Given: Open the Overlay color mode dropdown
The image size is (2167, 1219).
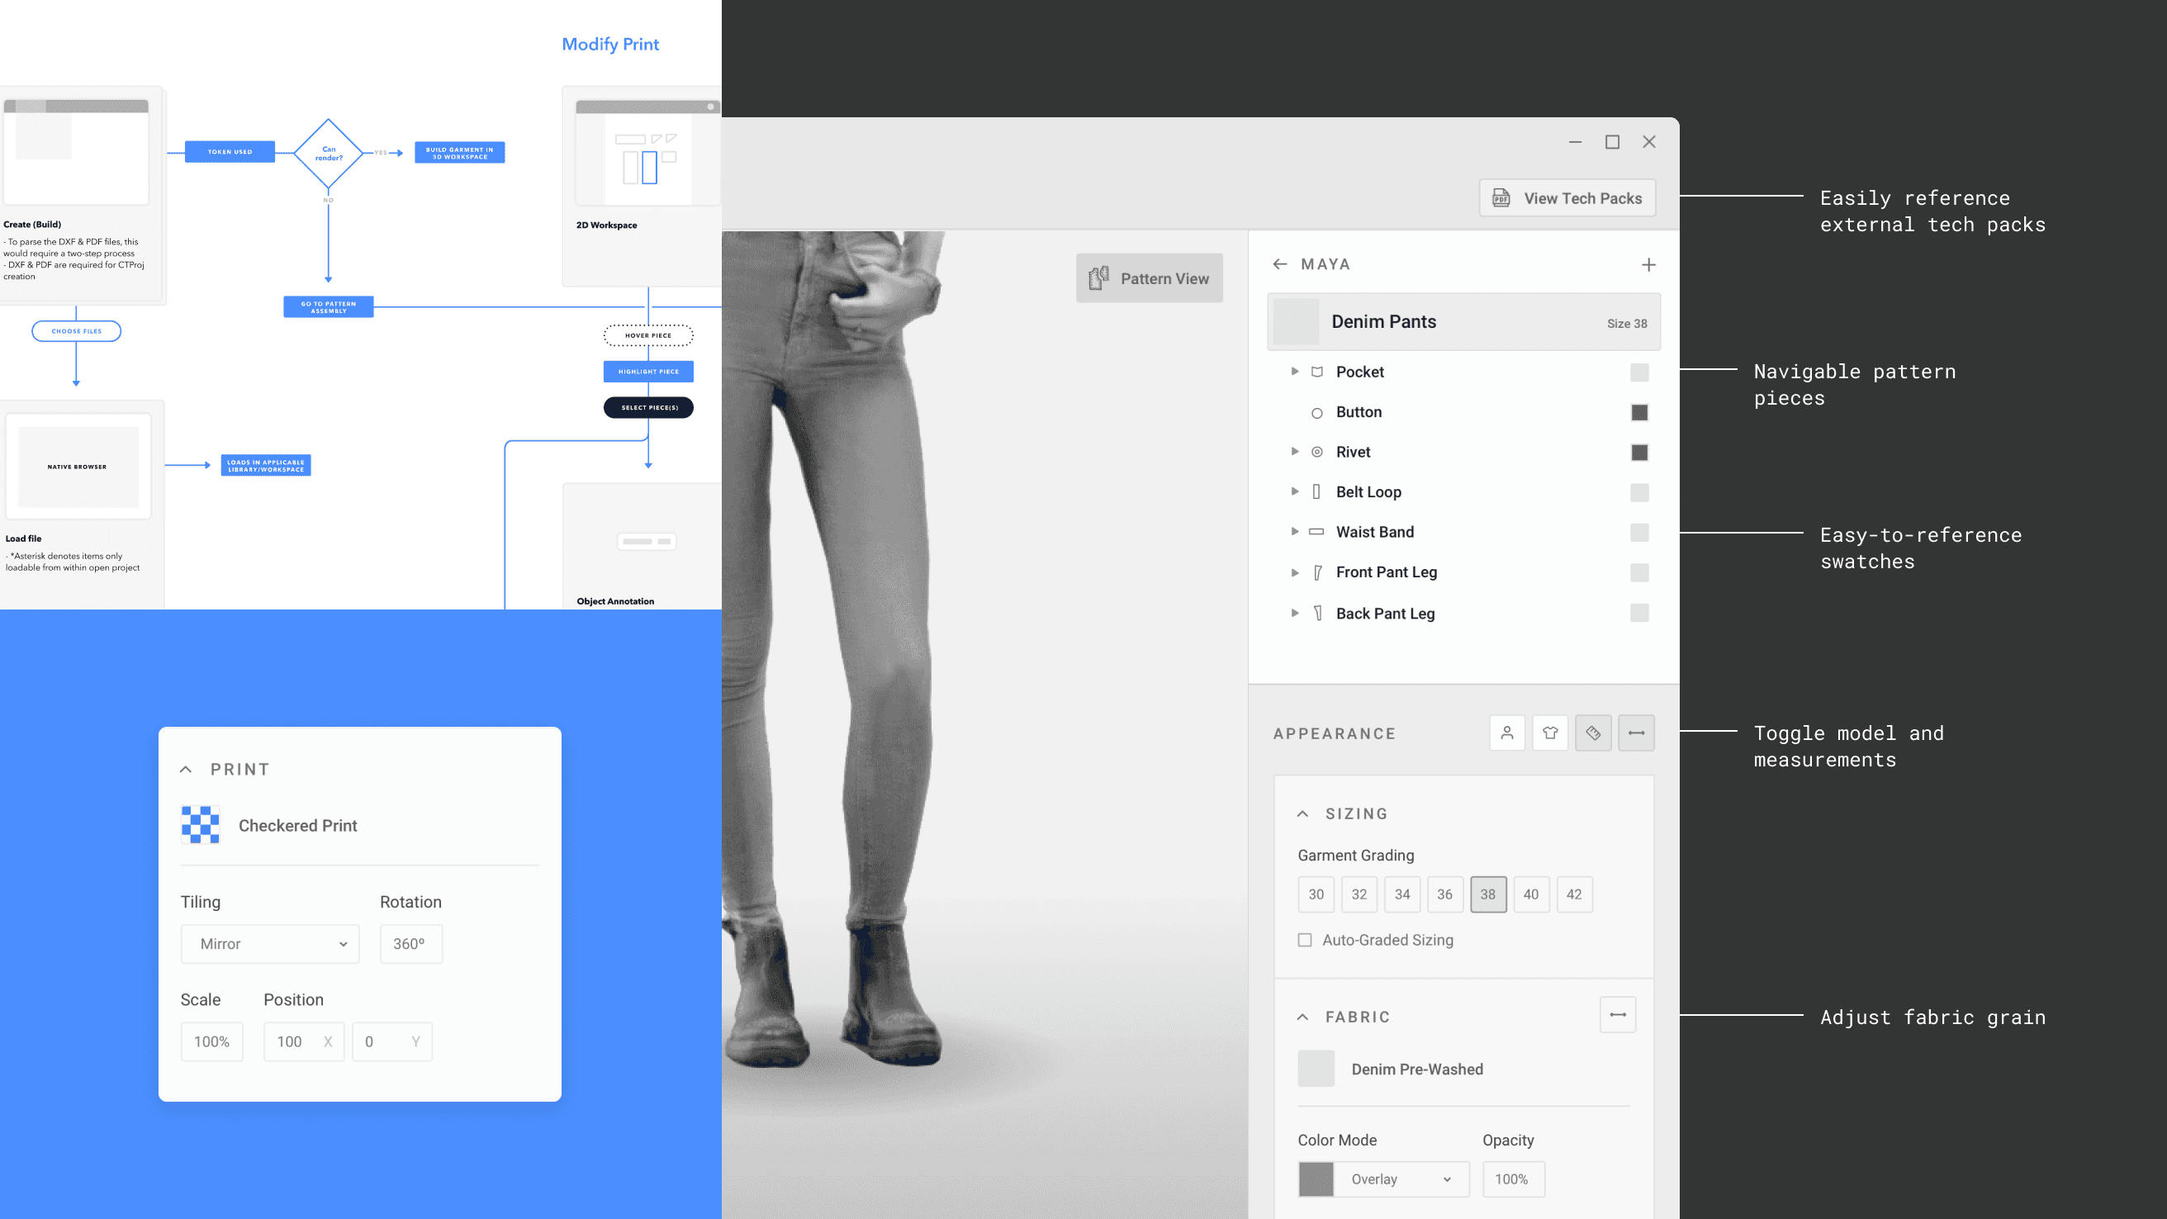Looking at the screenshot, I should pyautogui.click(x=1400, y=1179).
